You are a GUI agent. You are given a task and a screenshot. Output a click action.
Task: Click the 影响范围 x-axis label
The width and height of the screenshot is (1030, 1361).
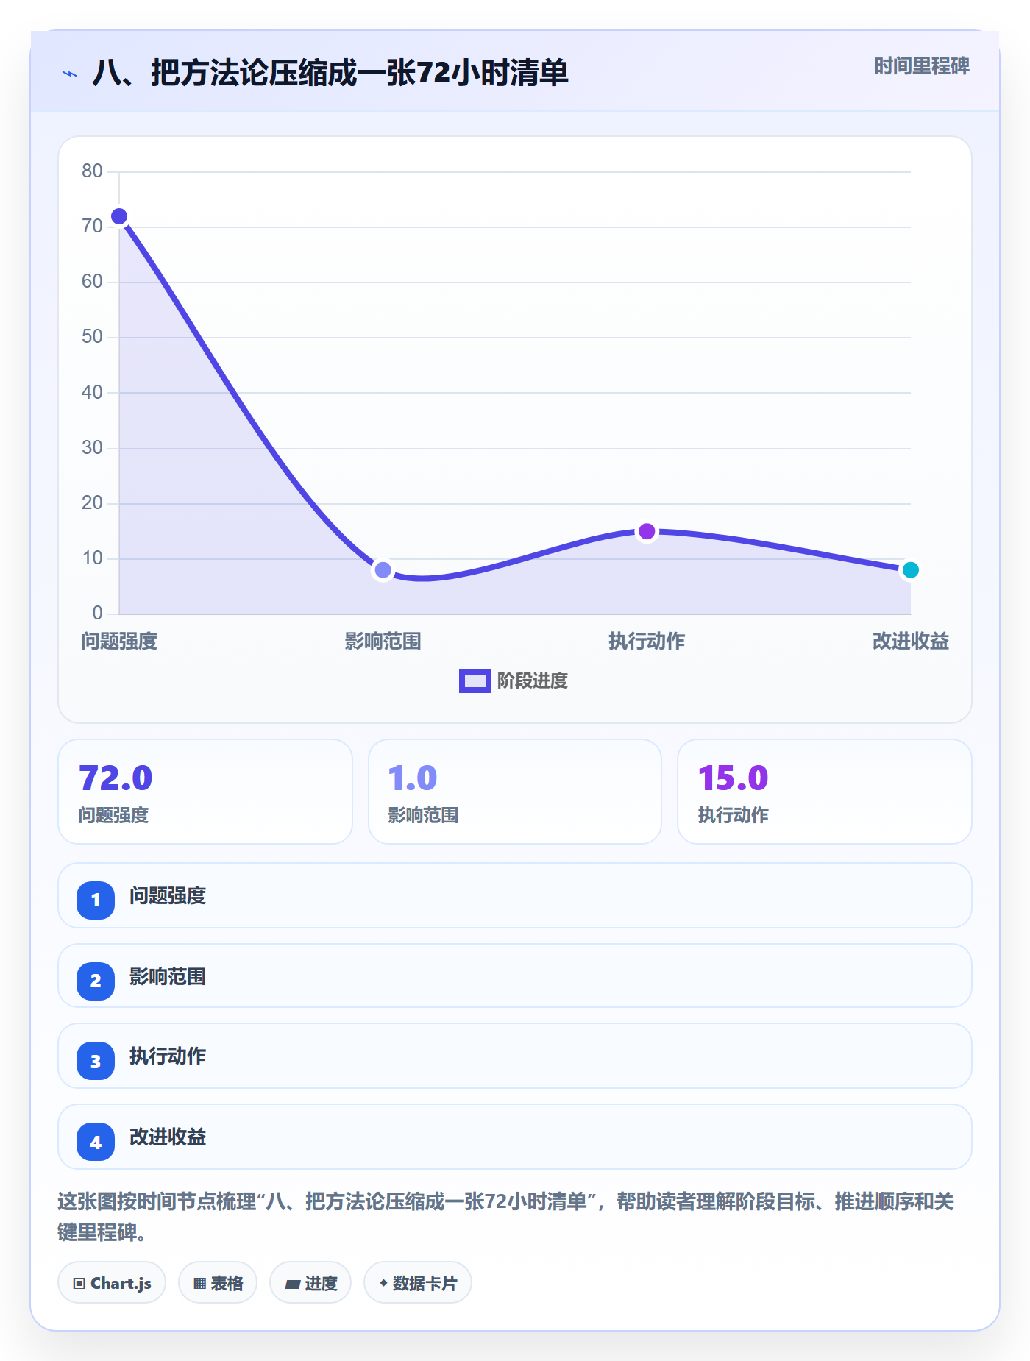383,642
